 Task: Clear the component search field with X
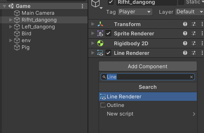point(191,77)
